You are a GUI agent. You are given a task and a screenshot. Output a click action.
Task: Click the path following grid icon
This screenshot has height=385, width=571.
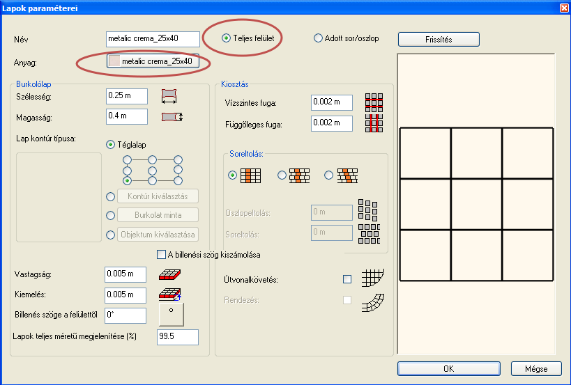(x=373, y=278)
